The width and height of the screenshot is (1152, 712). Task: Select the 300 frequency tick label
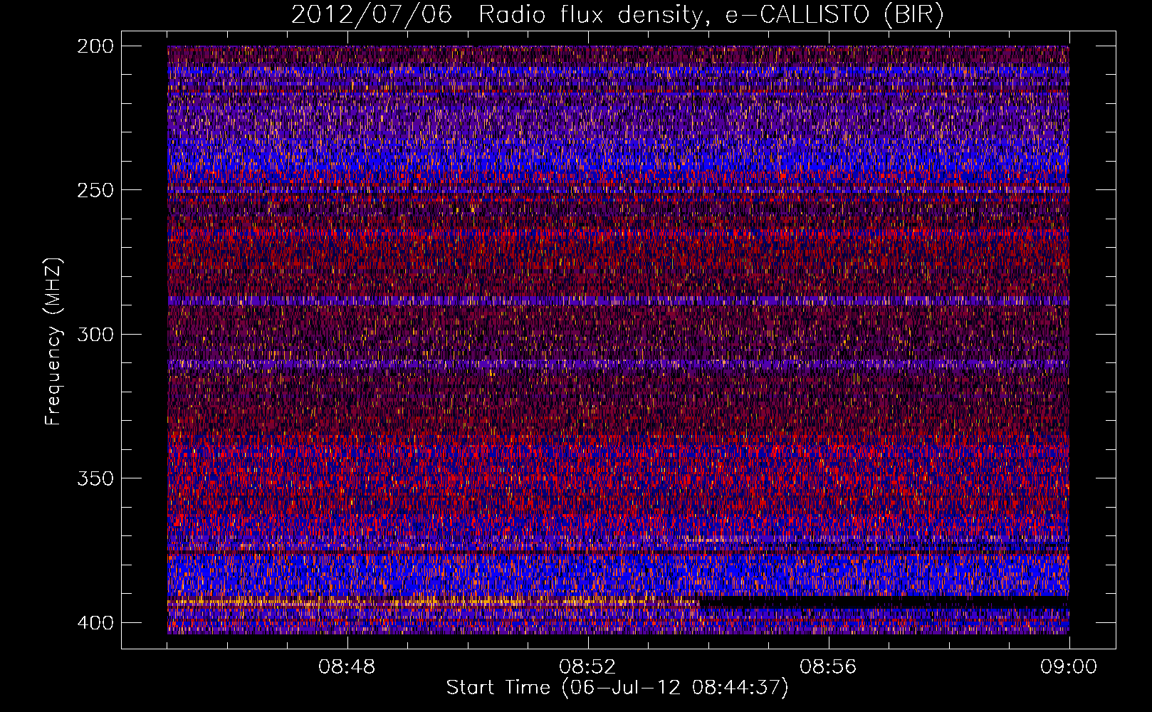95,334
